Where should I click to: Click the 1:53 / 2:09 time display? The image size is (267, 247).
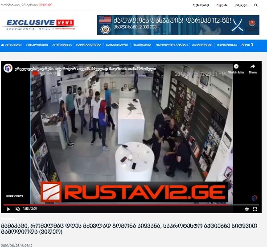30,209
